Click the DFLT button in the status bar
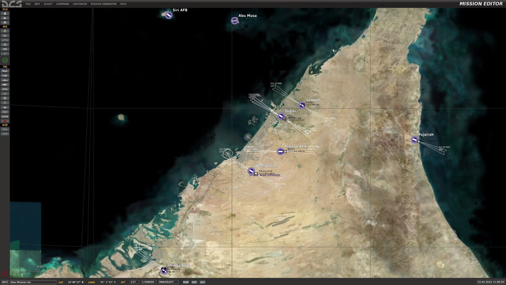 click(5, 282)
